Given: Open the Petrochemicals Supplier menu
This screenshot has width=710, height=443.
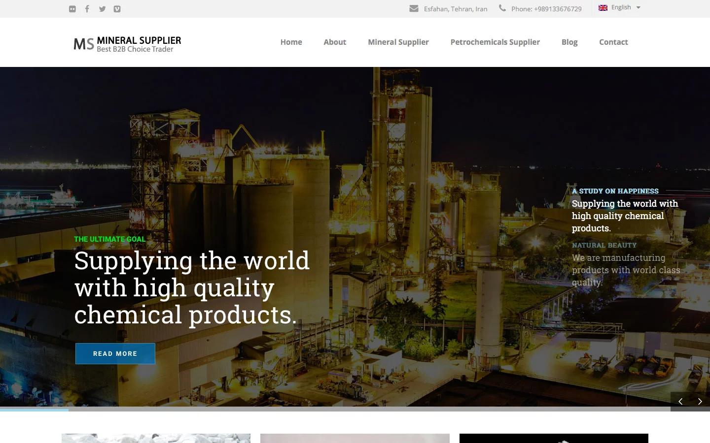Looking at the screenshot, I should click(x=495, y=42).
